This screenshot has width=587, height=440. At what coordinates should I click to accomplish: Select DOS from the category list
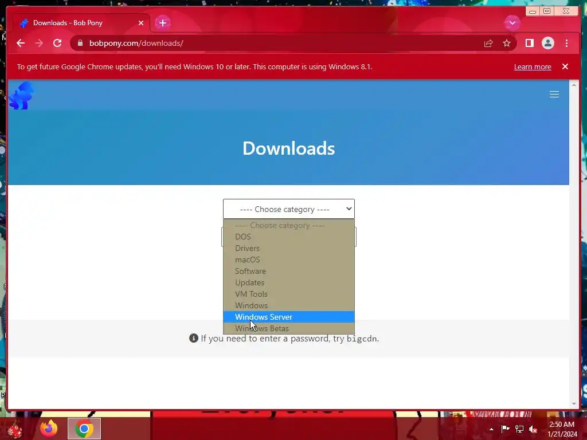(289, 237)
